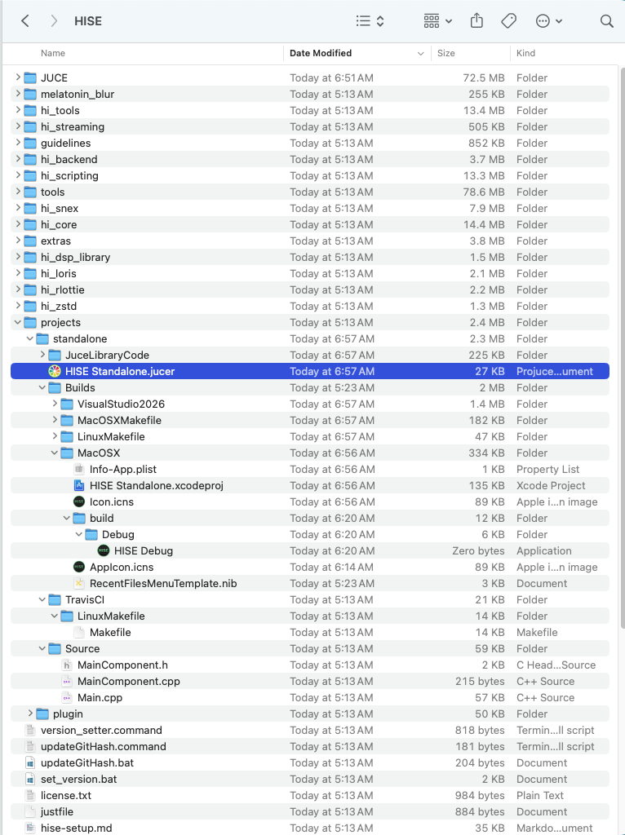Collapse the MacOSX folder
This screenshot has width=625, height=835.
click(55, 453)
